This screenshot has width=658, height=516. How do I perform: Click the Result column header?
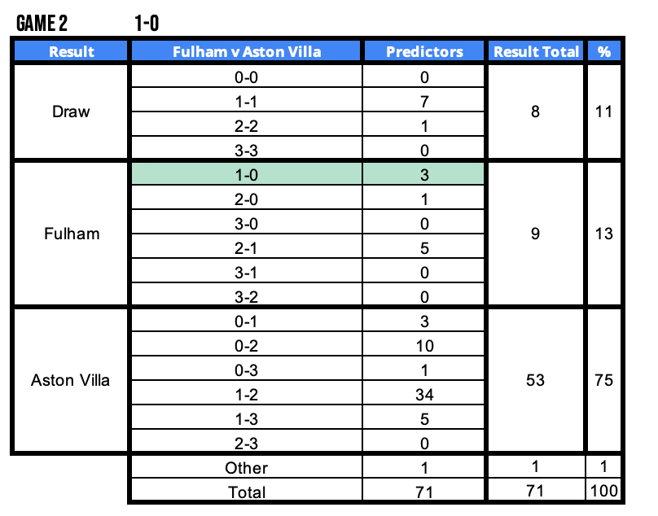coord(72,51)
